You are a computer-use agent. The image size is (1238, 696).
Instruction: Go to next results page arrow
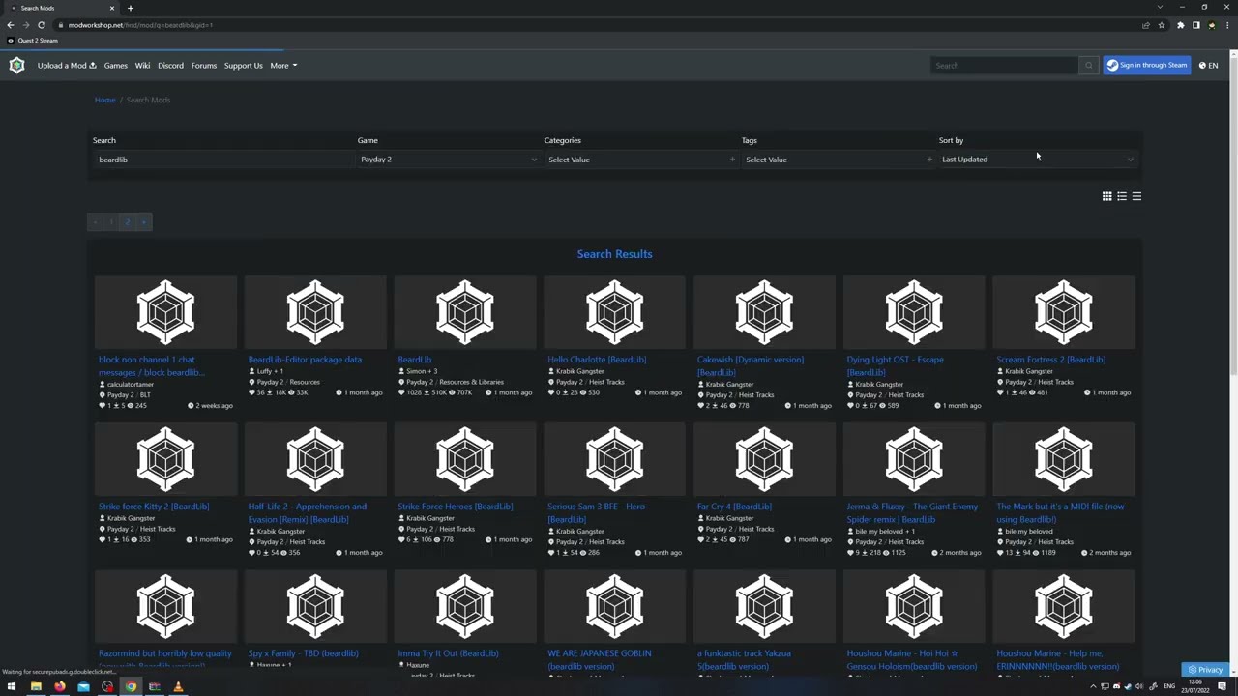pyautogui.click(x=143, y=222)
